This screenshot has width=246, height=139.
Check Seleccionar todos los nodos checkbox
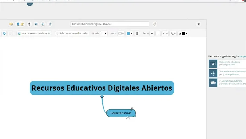57,34
